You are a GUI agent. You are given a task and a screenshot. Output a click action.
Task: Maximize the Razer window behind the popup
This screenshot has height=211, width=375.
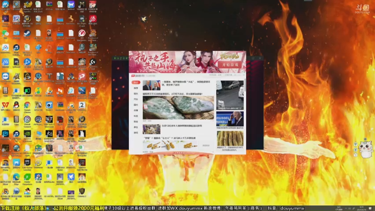253,58
